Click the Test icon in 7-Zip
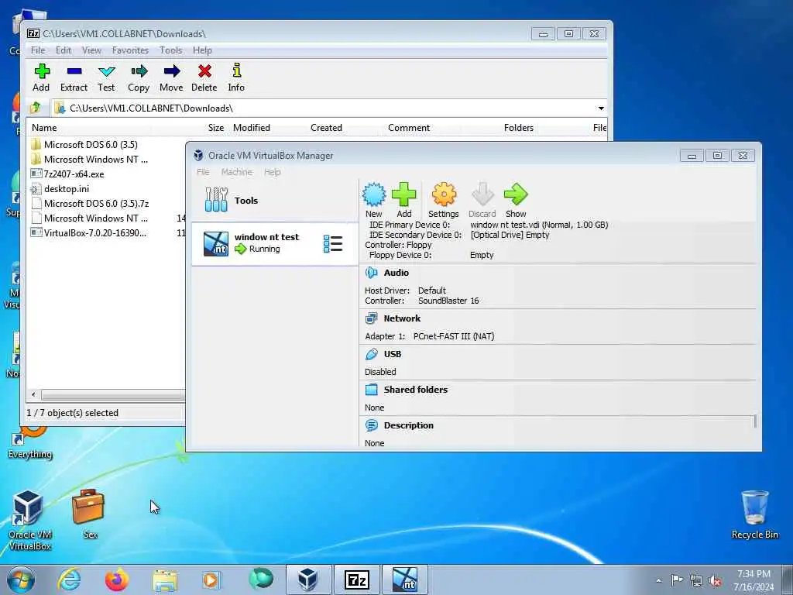The width and height of the screenshot is (793, 595). click(x=106, y=71)
